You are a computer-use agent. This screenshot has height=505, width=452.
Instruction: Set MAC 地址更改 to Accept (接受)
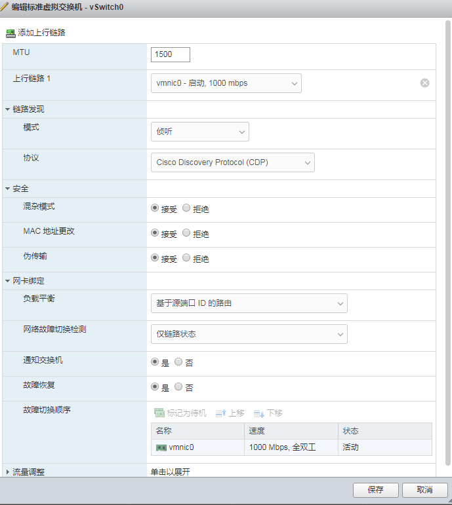point(155,233)
